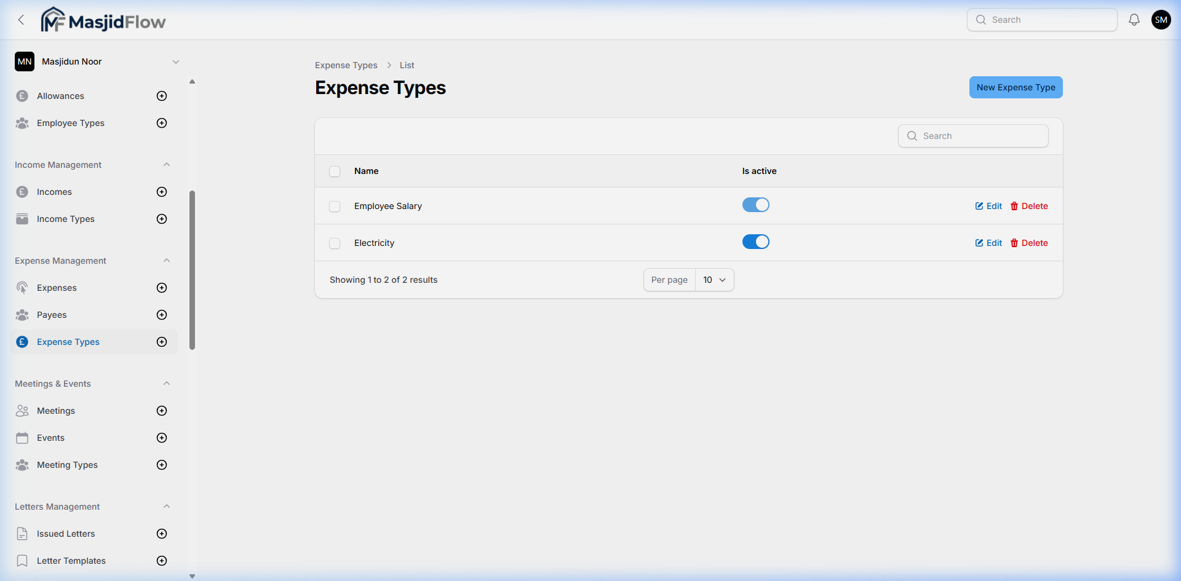The image size is (1181, 581).
Task: Click the plus icon next to Meetings
Action: pyautogui.click(x=161, y=410)
